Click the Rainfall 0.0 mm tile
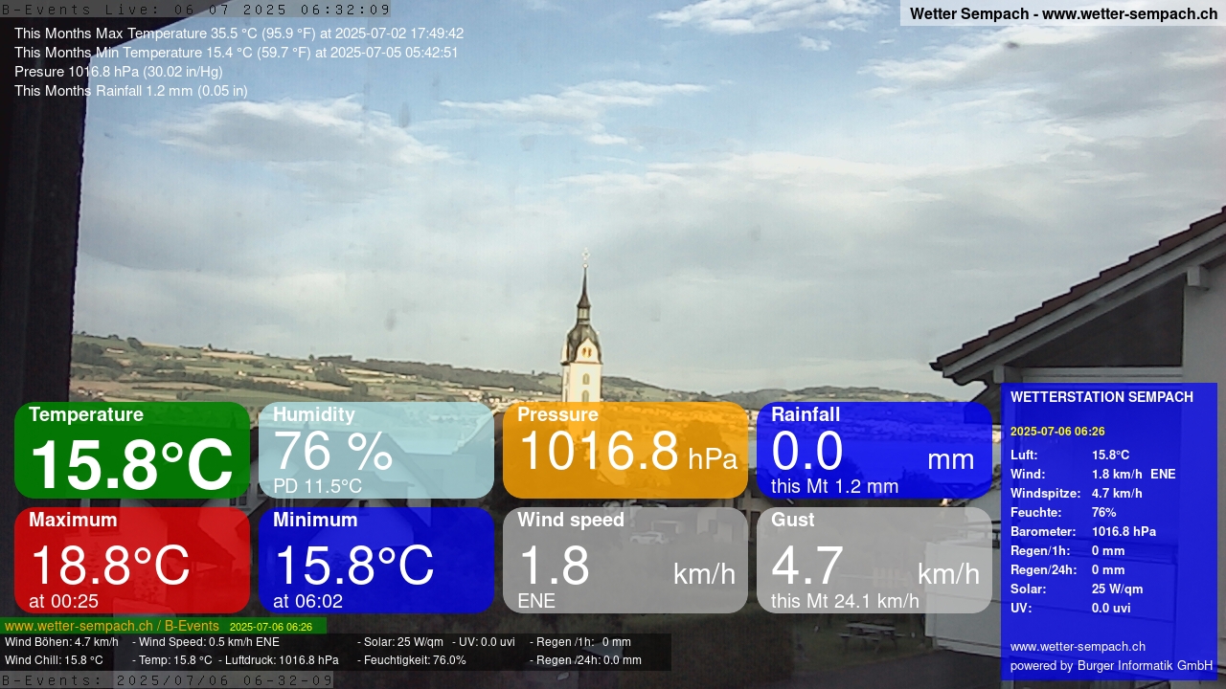Image resolution: width=1226 pixels, height=689 pixels. [874, 450]
